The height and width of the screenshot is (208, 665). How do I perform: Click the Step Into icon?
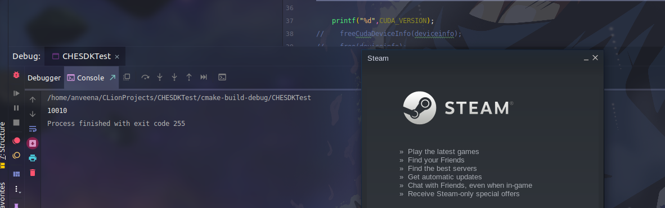pos(160,77)
